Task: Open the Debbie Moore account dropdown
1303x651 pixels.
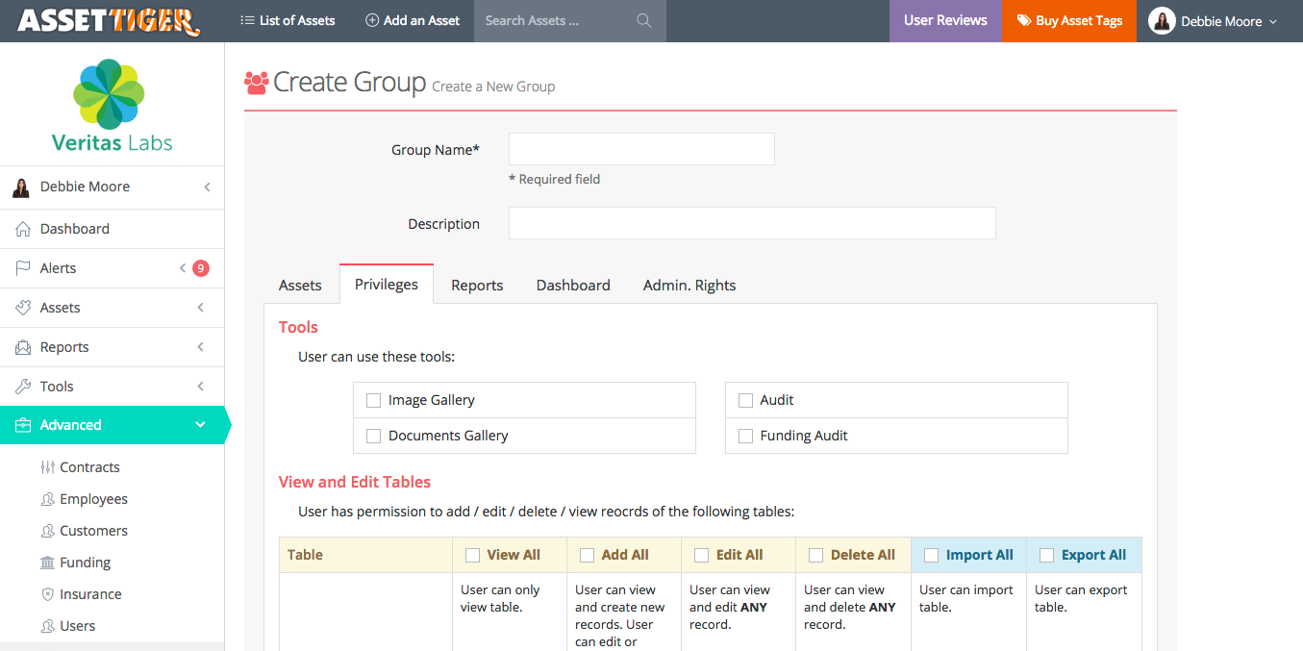Action: tap(1217, 20)
